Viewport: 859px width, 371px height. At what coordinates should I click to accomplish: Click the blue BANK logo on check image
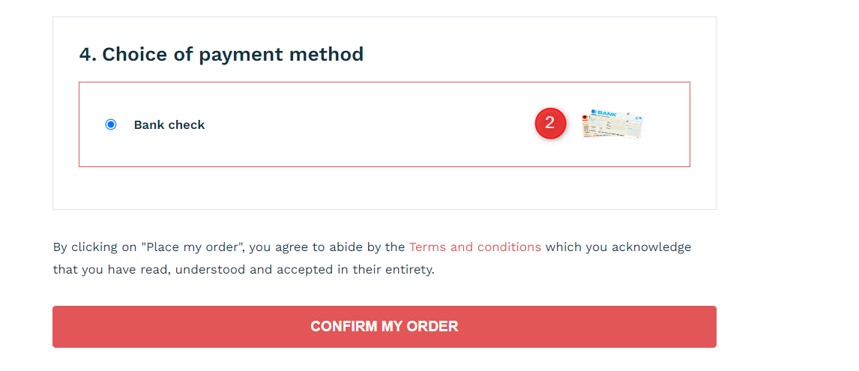pyautogui.click(x=603, y=113)
